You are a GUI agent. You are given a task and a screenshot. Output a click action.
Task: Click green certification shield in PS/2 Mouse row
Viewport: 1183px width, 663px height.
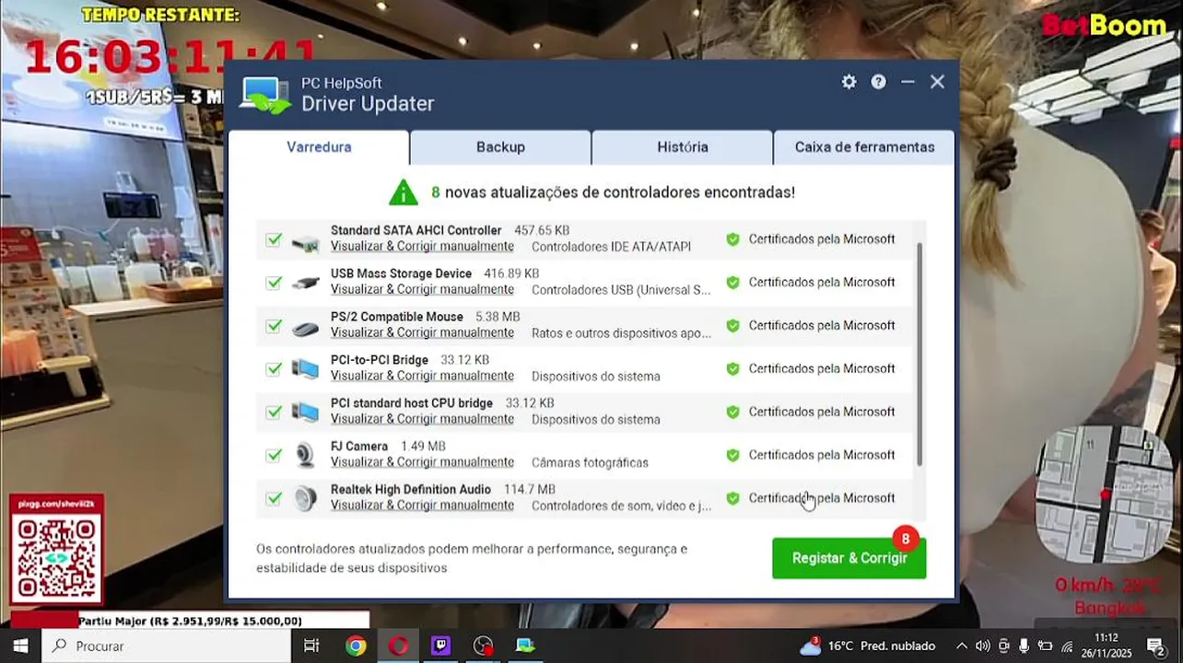(732, 326)
